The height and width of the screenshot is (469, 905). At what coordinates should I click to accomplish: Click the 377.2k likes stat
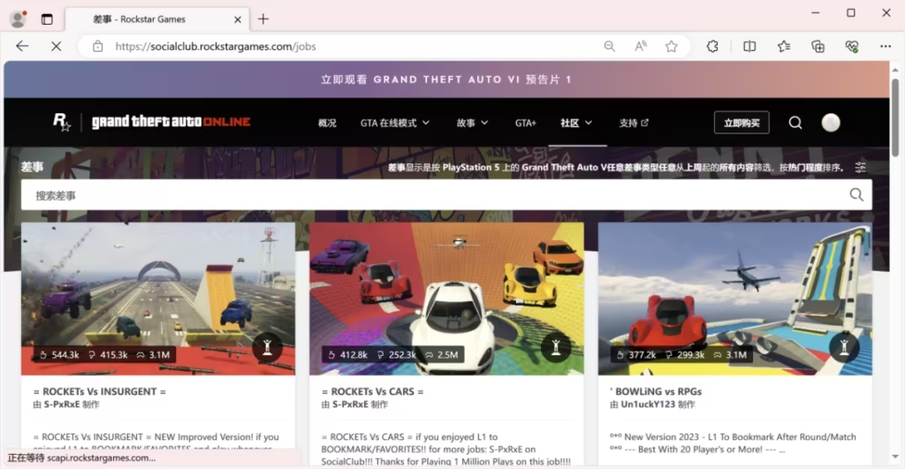(636, 355)
